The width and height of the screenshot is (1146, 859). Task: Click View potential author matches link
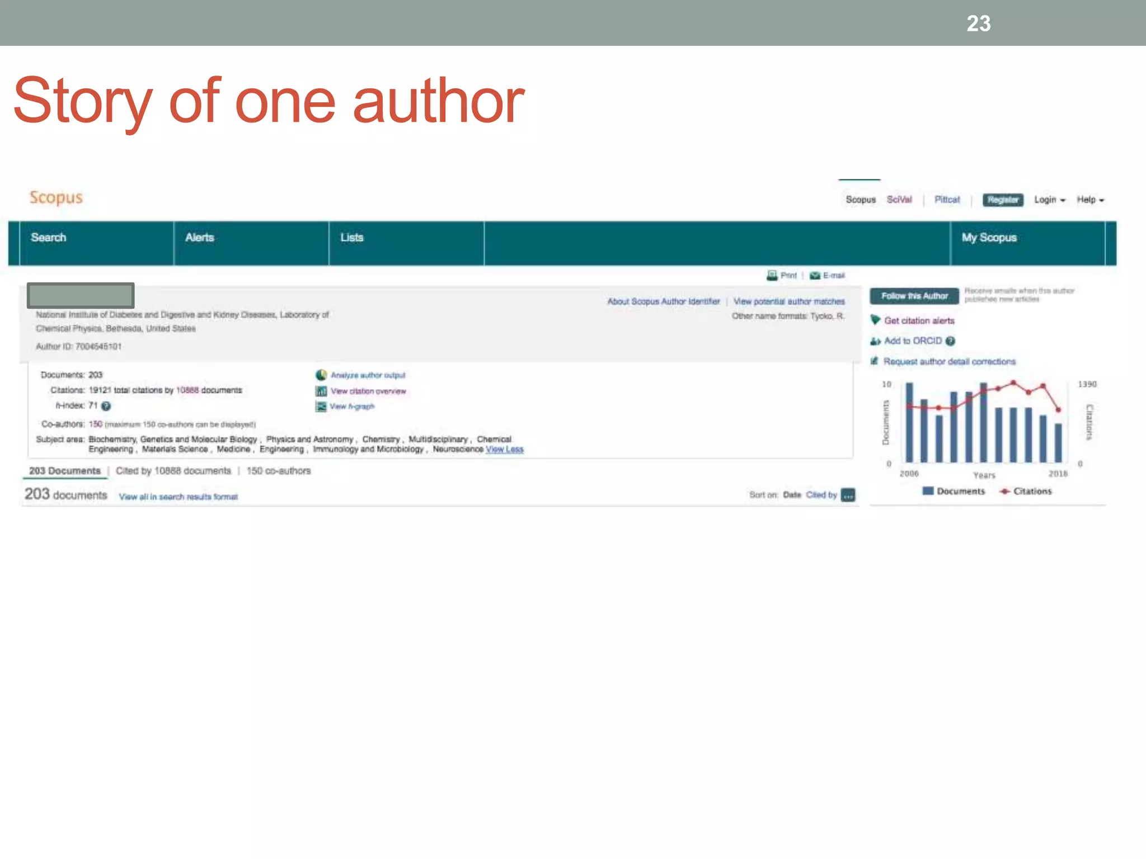click(789, 301)
